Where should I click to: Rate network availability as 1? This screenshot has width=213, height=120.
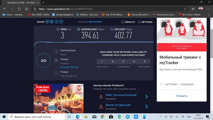(102, 61)
